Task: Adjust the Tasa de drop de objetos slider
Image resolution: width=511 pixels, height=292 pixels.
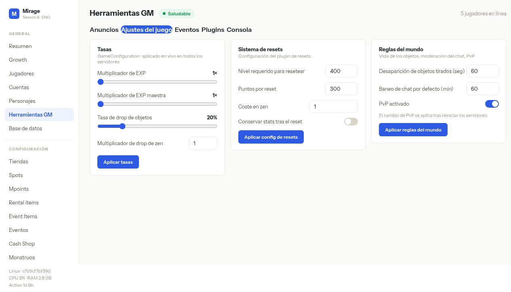Action: (x=157, y=126)
